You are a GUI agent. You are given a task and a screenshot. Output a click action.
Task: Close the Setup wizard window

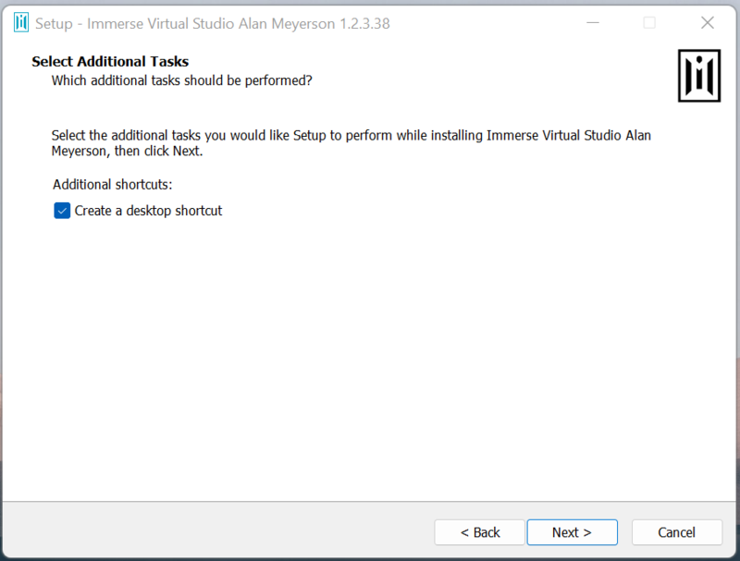coord(708,23)
